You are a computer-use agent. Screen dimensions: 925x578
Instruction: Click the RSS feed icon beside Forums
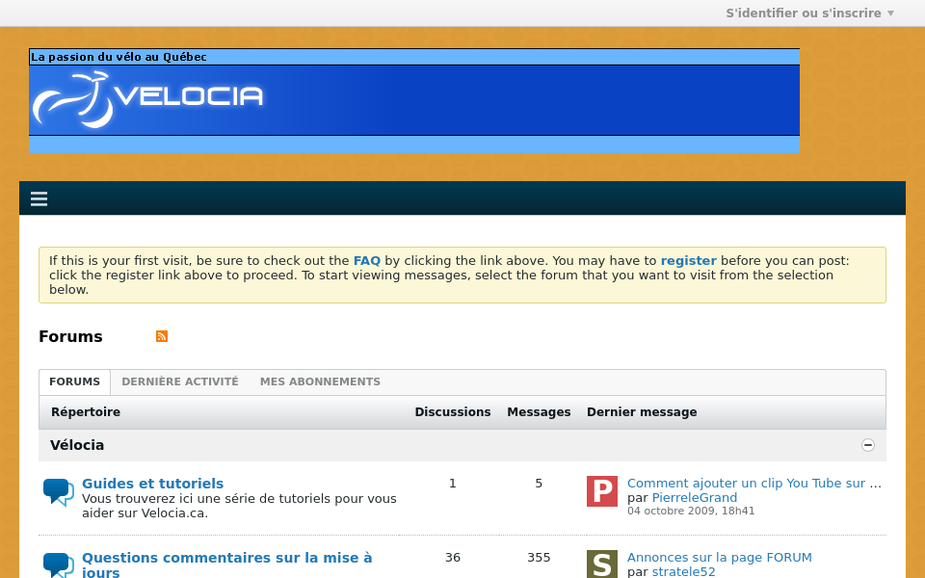tap(161, 336)
